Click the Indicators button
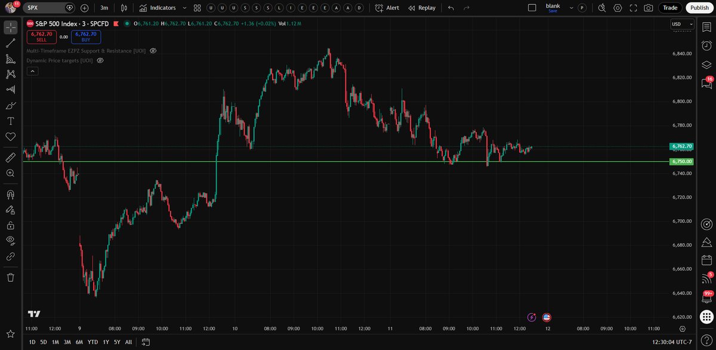The width and height of the screenshot is (716, 350). 158,8
